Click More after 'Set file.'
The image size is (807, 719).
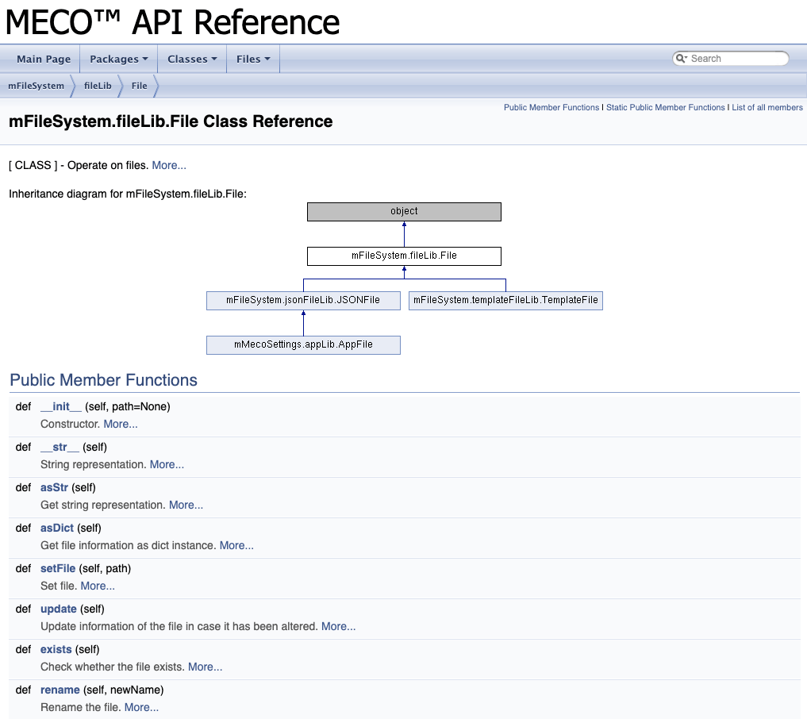tap(98, 586)
